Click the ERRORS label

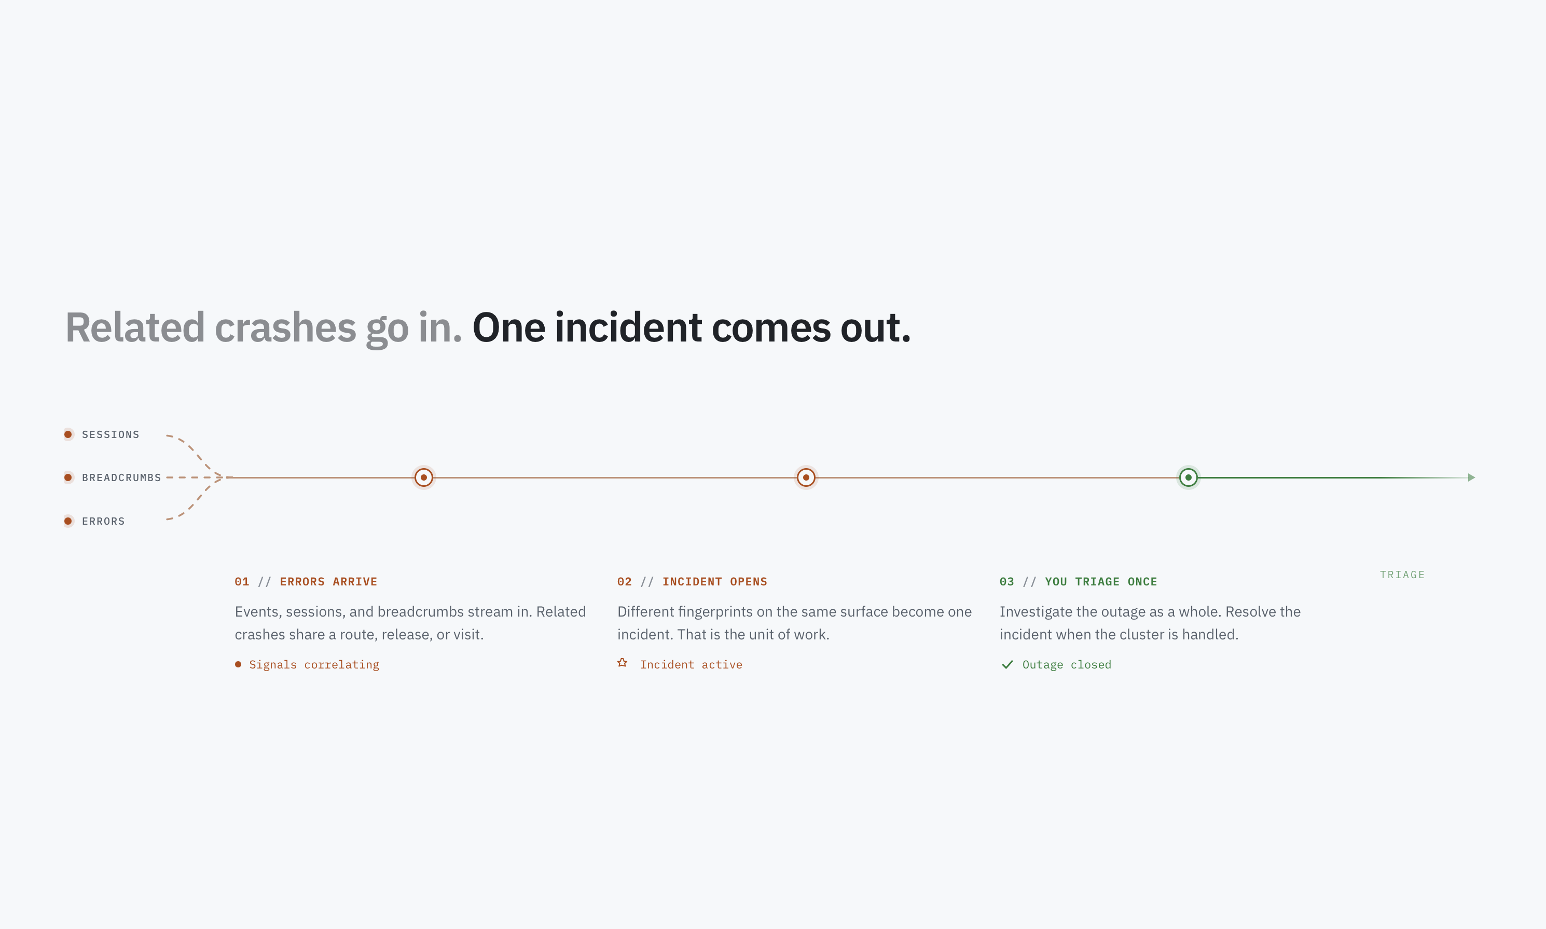tap(103, 522)
